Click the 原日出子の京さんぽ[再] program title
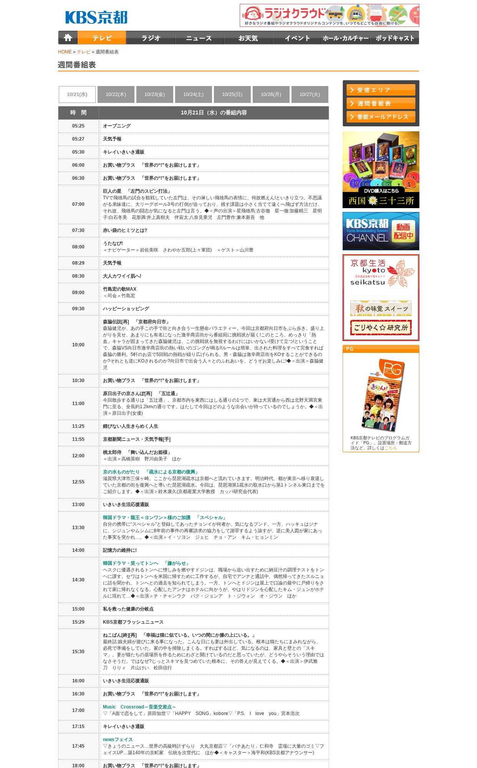This screenshot has width=477, height=768. coord(141,394)
